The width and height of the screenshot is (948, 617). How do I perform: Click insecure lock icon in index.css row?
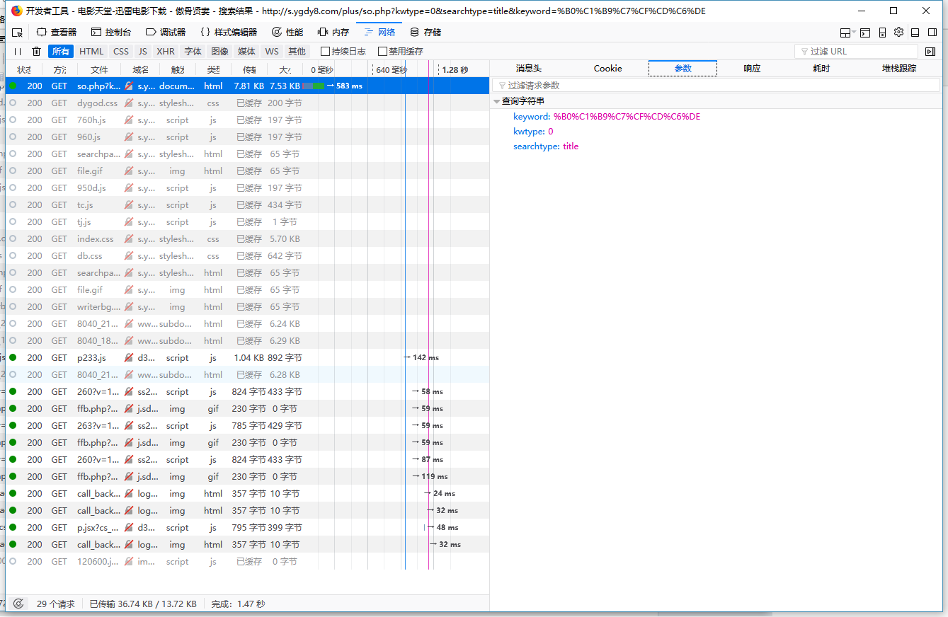129,238
